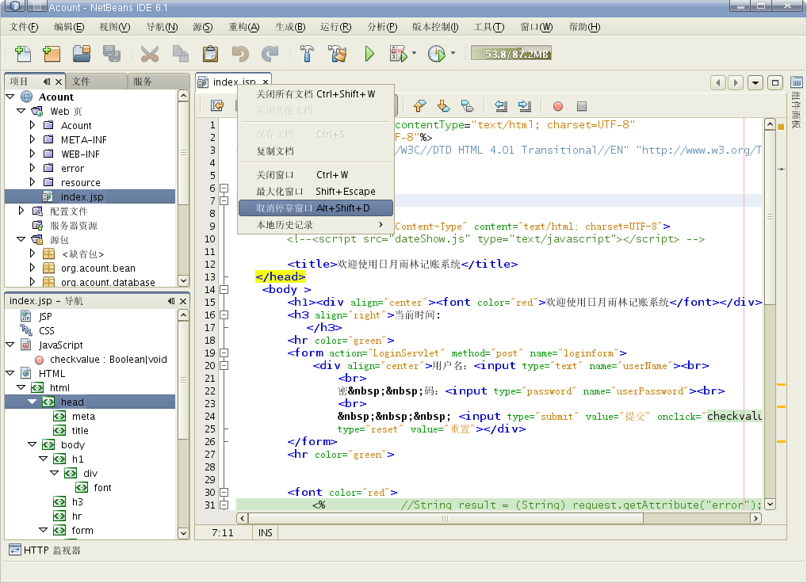Toggle code fold at line 14
807x583 pixels.
point(224,289)
